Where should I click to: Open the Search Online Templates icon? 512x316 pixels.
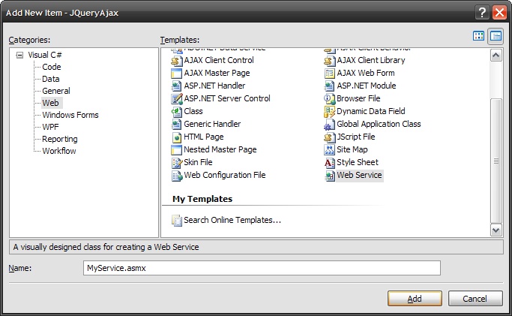tap(177, 221)
